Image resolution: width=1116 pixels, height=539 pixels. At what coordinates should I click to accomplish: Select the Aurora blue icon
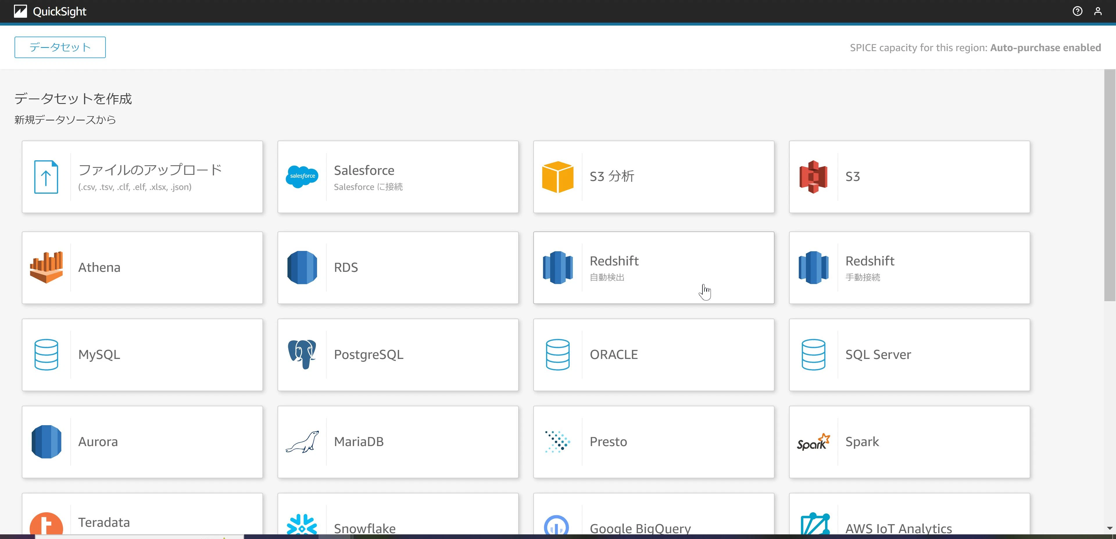pos(46,442)
